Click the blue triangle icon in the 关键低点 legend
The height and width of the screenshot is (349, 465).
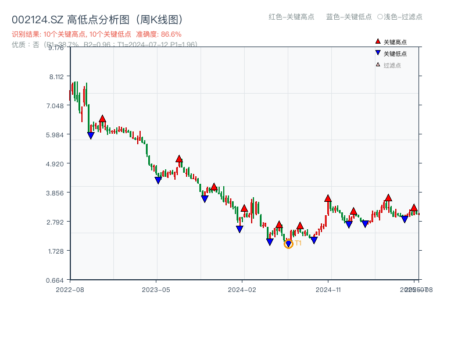click(x=378, y=53)
